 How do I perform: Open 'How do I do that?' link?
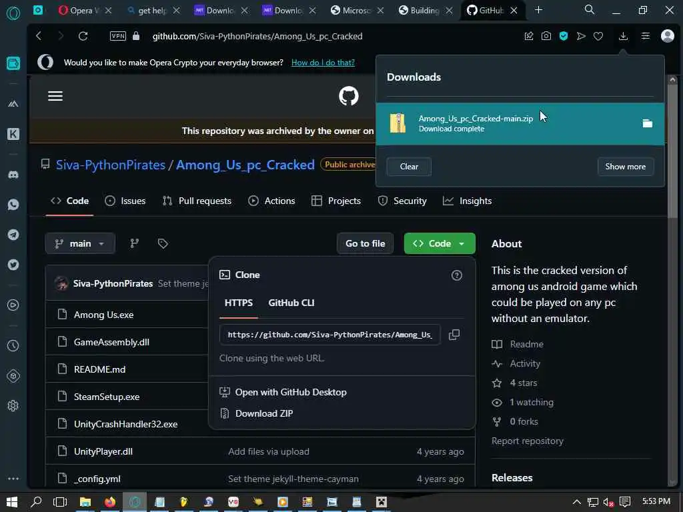pyautogui.click(x=323, y=63)
